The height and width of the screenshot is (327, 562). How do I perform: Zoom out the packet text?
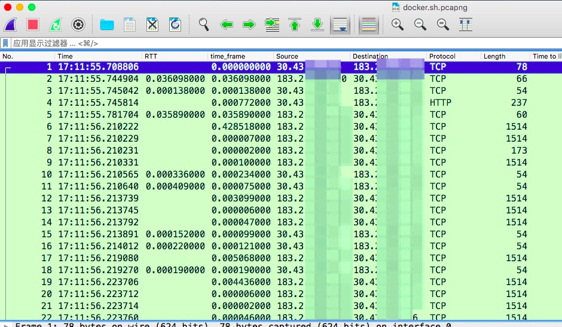pyautogui.click(x=420, y=25)
